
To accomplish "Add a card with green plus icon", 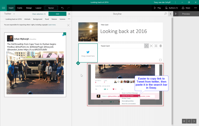I will pos(78,63).
